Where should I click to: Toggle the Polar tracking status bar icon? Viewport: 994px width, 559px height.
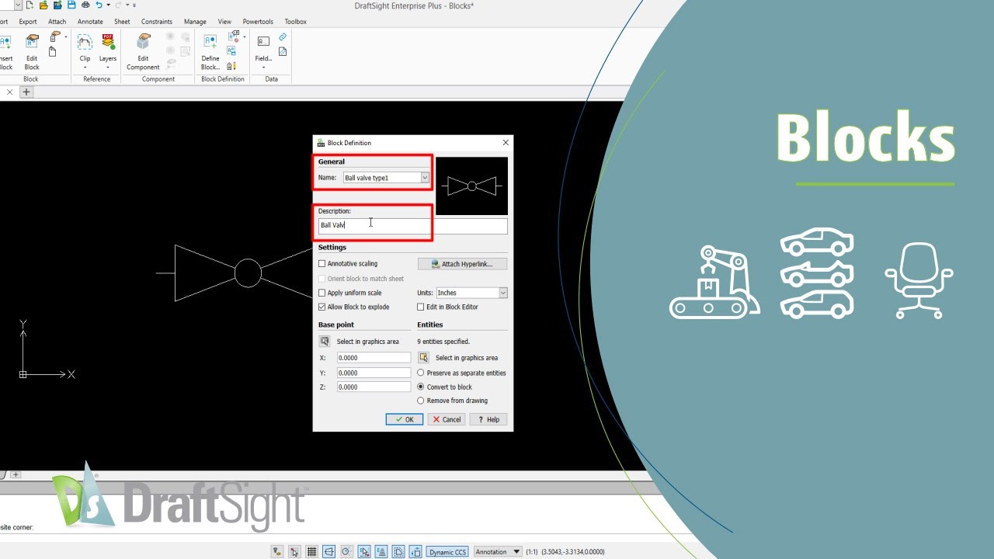pos(346,552)
